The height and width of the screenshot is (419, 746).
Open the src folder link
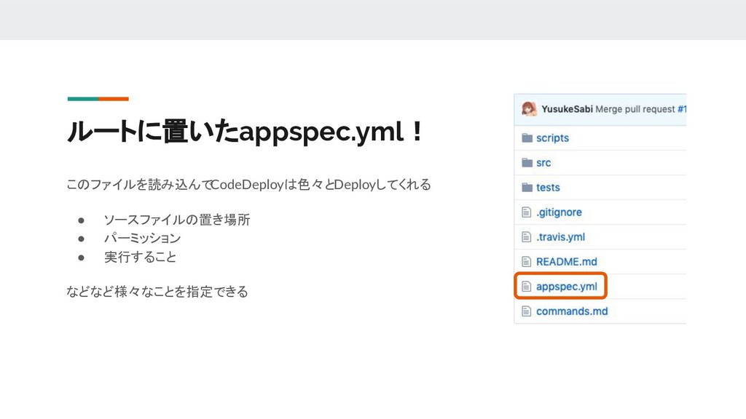coord(543,163)
